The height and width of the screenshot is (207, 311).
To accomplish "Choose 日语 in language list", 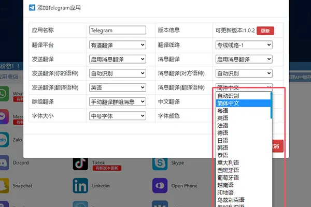I will (x=243, y=140).
